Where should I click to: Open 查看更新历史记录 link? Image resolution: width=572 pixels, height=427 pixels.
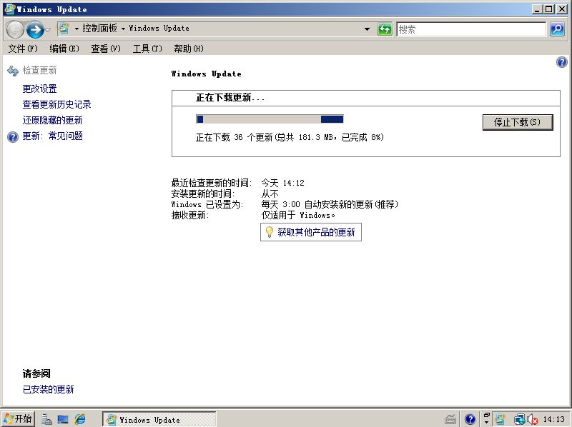(57, 104)
